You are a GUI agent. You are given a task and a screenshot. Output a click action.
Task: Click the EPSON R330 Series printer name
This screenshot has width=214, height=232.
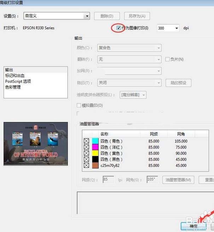coord(39,28)
